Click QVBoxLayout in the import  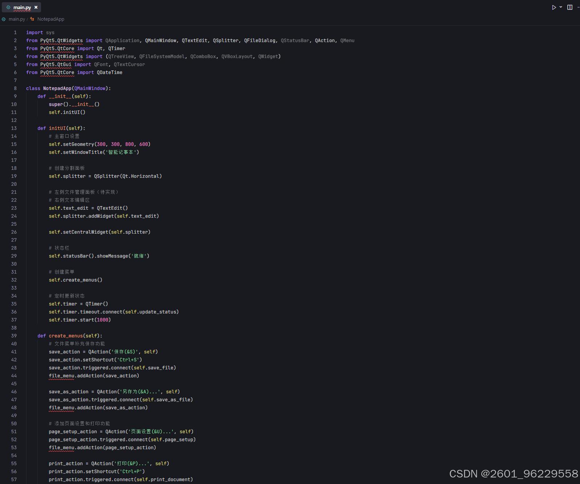coord(237,57)
